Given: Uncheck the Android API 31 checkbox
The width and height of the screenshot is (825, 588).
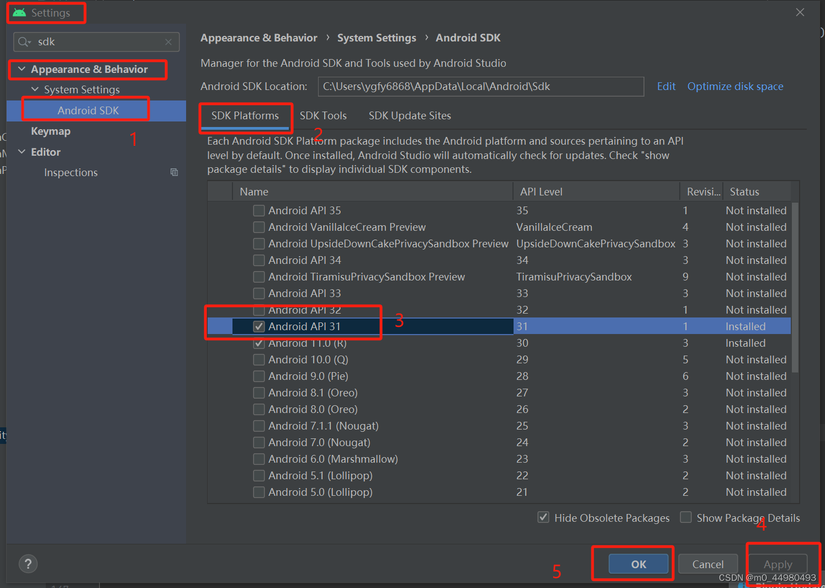Looking at the screenshot, I should pyautogui.click(x=258, y=326).
